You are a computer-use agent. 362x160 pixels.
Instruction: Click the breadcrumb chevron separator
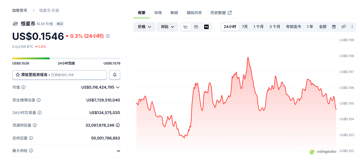(34, 11)
